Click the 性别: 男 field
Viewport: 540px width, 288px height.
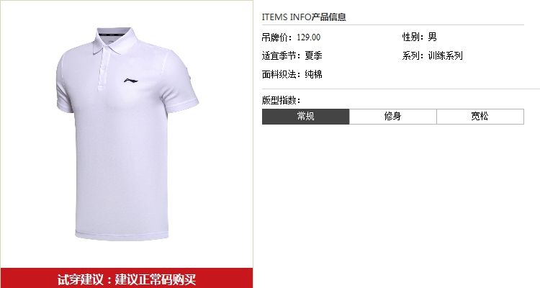pos(420,37)
